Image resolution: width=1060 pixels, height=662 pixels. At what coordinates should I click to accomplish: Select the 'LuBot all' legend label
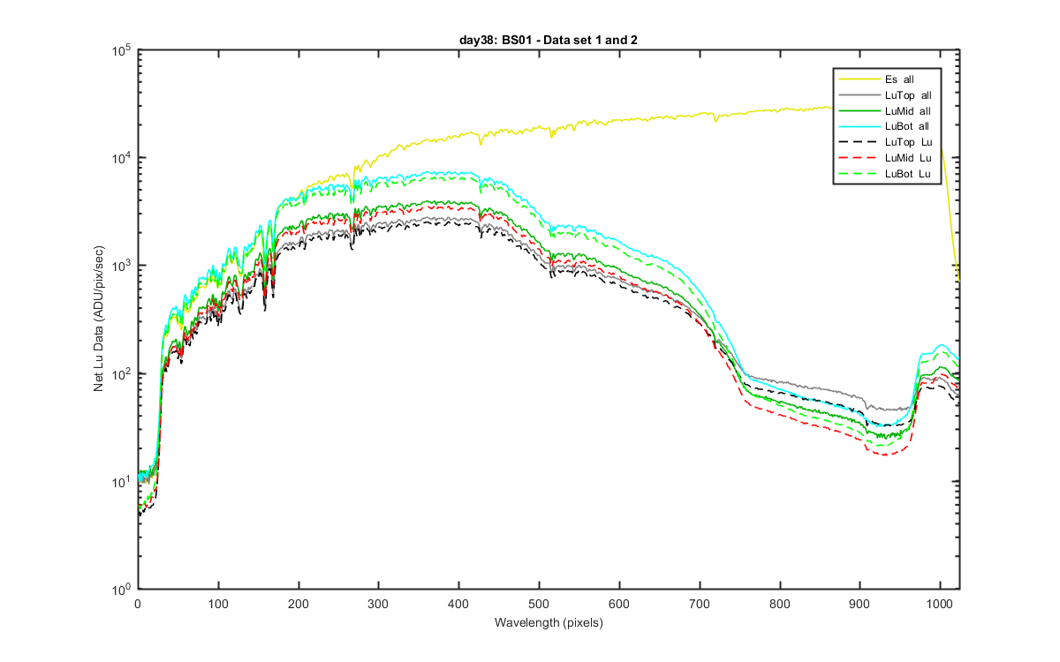pyautogui.click(x=907, y=126)
